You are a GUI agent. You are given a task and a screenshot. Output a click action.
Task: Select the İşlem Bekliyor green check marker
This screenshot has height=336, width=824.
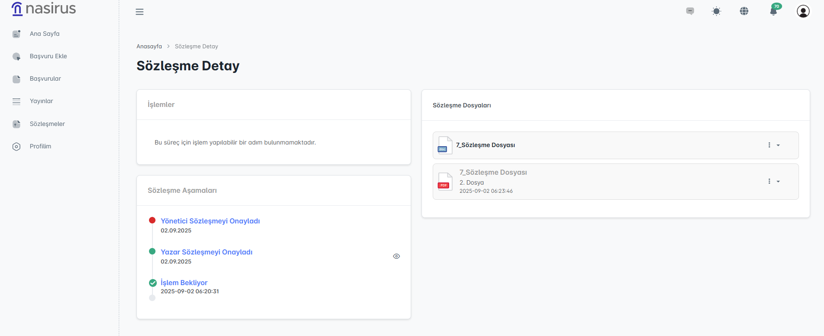click(x=153, y=283)
